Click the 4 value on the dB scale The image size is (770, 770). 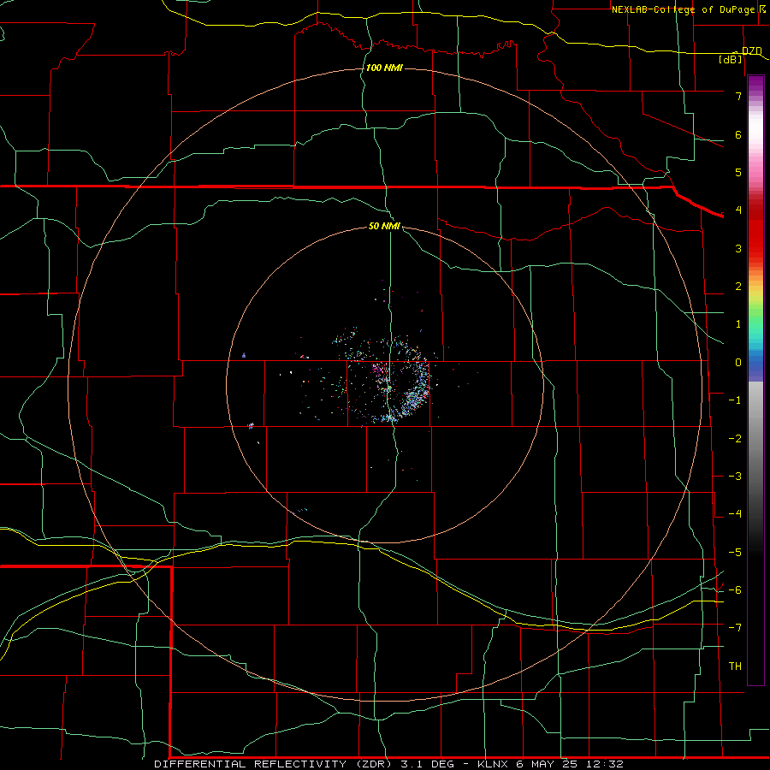point(738,210)
